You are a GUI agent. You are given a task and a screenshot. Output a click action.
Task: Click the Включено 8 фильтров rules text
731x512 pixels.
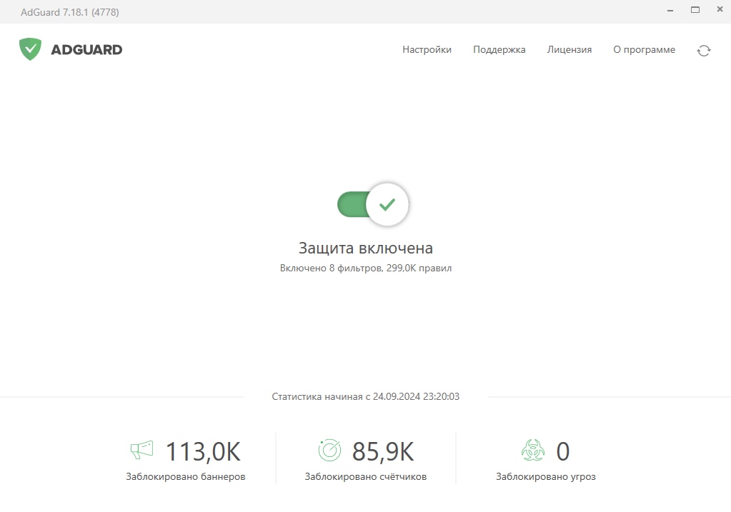click(x=366, y=268)
